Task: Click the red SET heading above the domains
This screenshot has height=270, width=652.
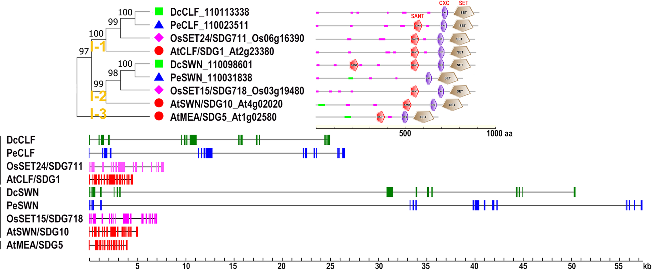Action: coord(464,3)
